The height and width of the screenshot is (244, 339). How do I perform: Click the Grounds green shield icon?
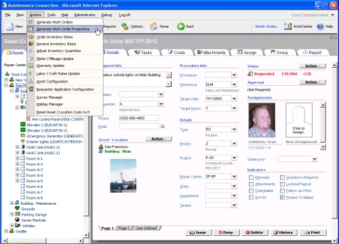pos(17,209)
